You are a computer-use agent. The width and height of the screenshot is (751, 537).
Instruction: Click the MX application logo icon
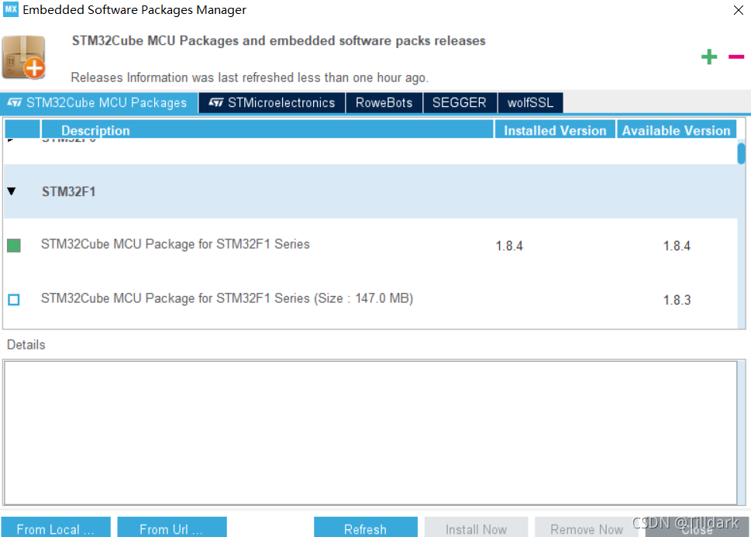pos(11,10)
